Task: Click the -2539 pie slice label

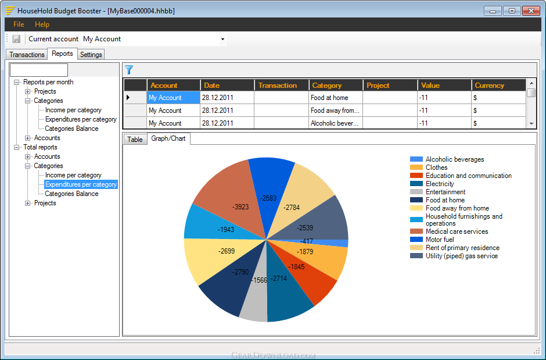Action: point(305,228)
